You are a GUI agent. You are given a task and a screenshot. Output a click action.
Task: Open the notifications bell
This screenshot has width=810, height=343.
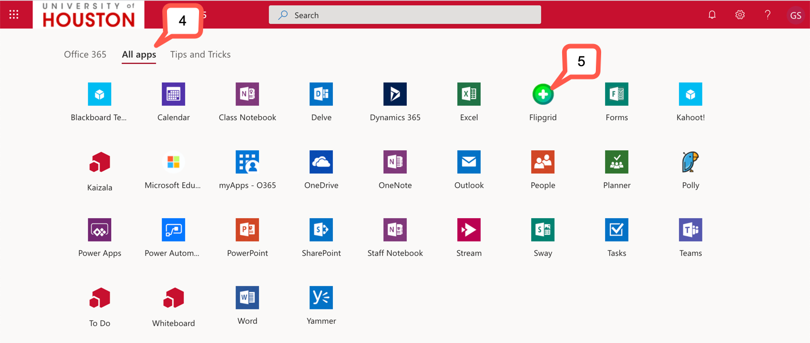(712, 15)
